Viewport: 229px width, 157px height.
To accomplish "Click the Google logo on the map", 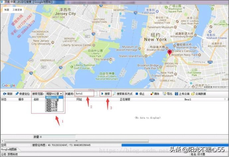I will pyautogui.click(x=9, y=85).
